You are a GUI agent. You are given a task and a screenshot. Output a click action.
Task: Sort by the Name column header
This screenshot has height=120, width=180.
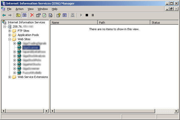point(74,23)
